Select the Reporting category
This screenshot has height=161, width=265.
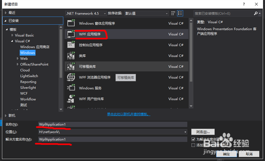point(28,82)
